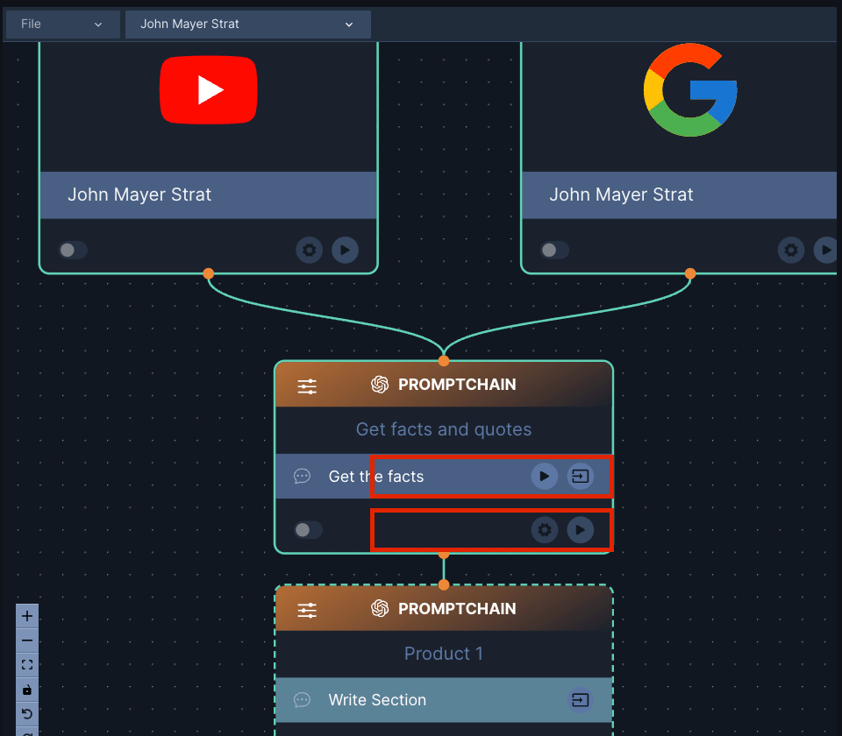The width and height of the screenshot is (842, 736).
Task: Click sliders icon on the Product 1 node
Action: click(x=307, y=611)
